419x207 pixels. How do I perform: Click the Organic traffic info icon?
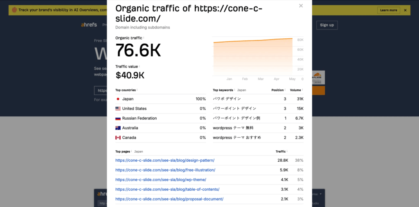tap(144, 38)
